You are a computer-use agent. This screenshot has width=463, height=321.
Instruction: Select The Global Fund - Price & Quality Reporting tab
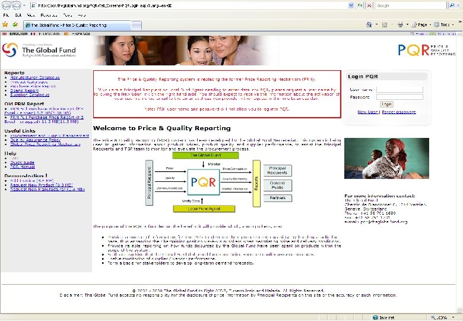tap(77, 25)
